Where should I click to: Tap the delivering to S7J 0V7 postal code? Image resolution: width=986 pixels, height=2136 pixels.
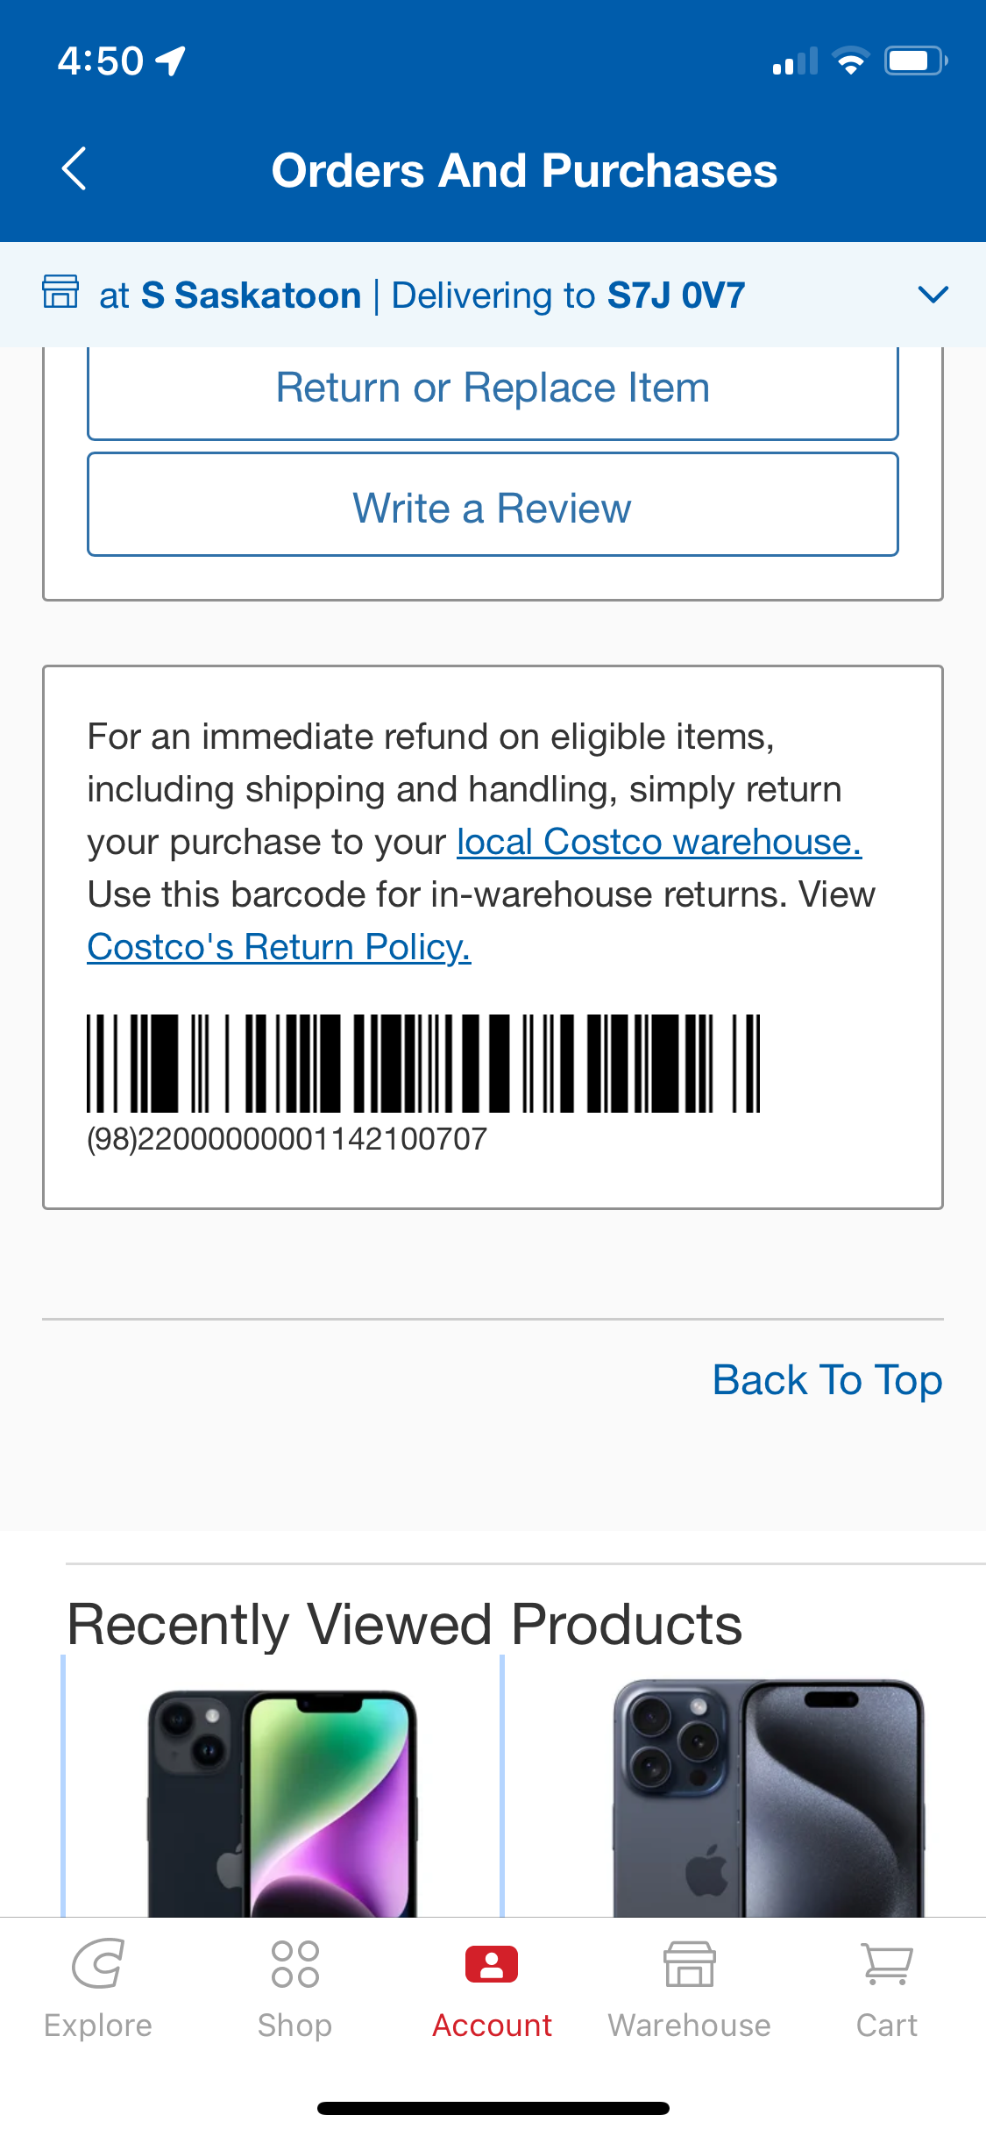coord(676,295)
